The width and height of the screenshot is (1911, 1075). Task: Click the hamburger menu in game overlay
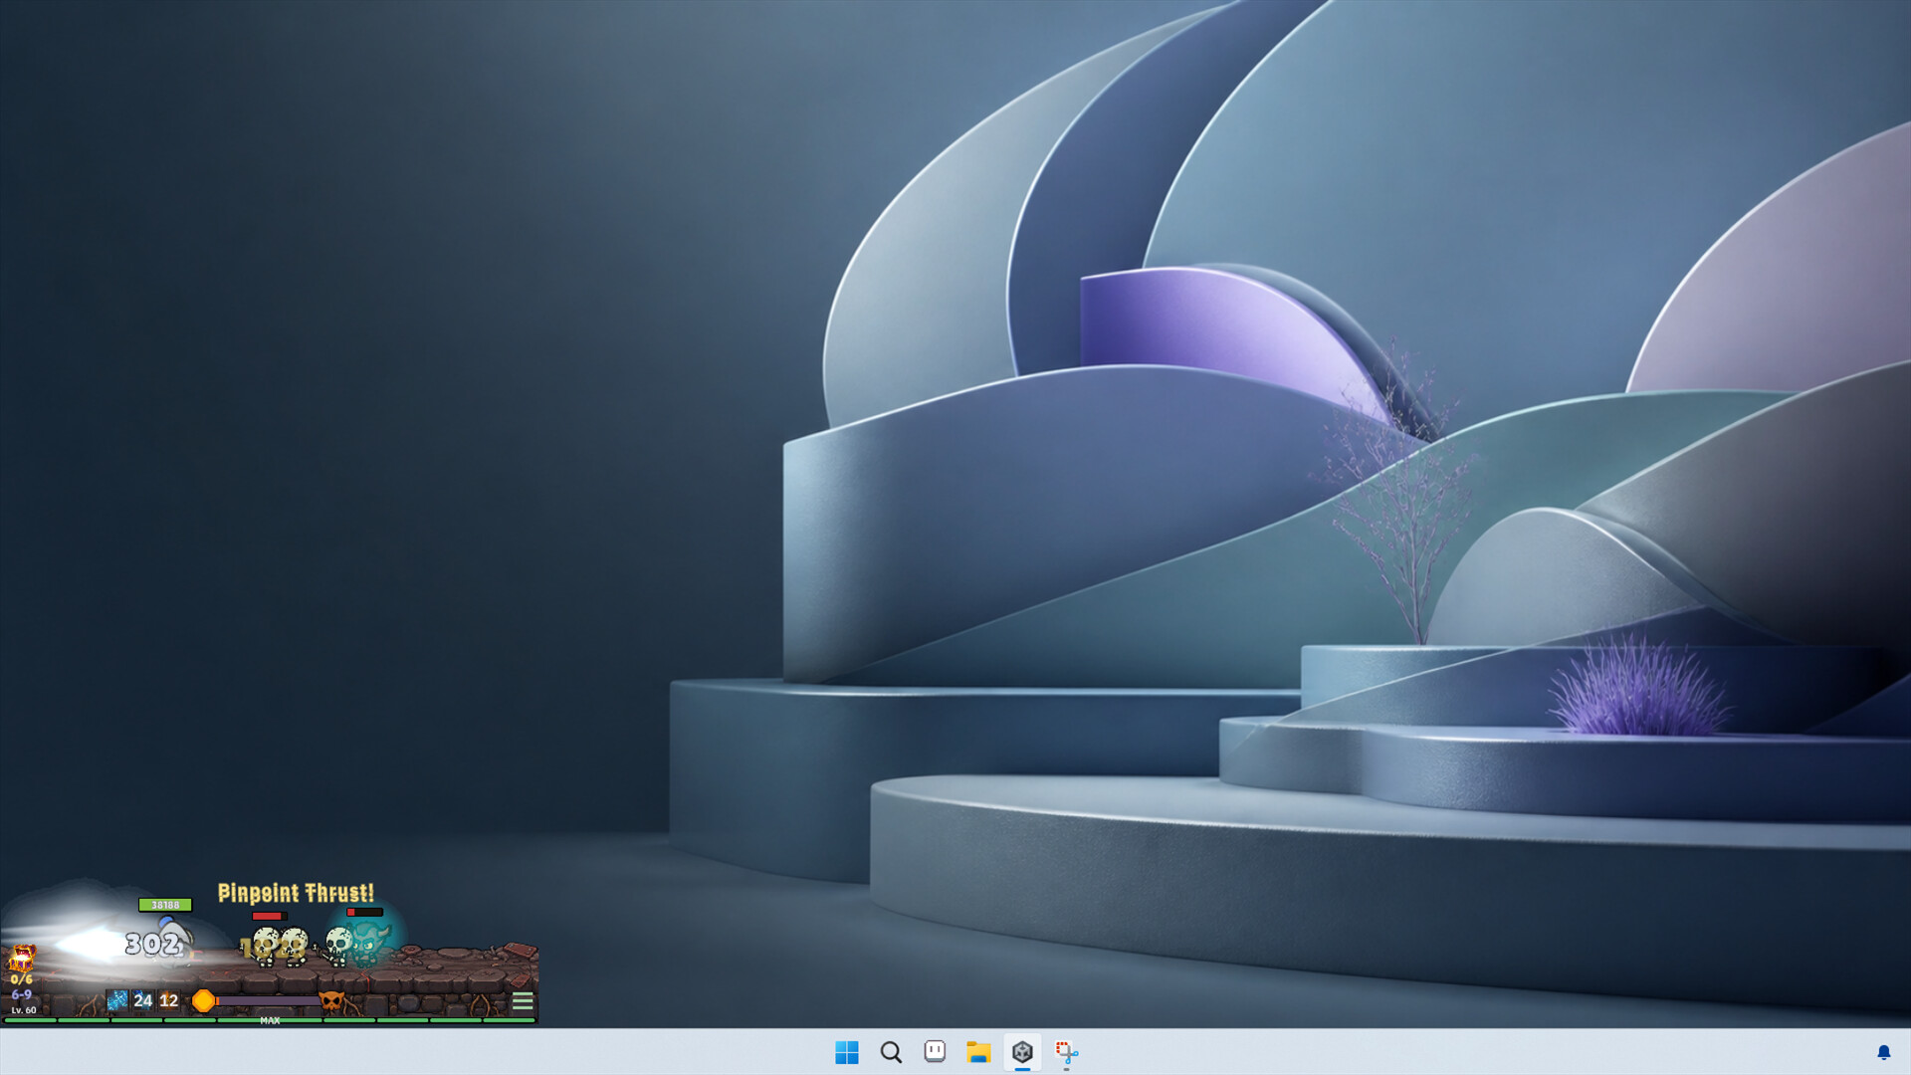[x=523, y=1000]
